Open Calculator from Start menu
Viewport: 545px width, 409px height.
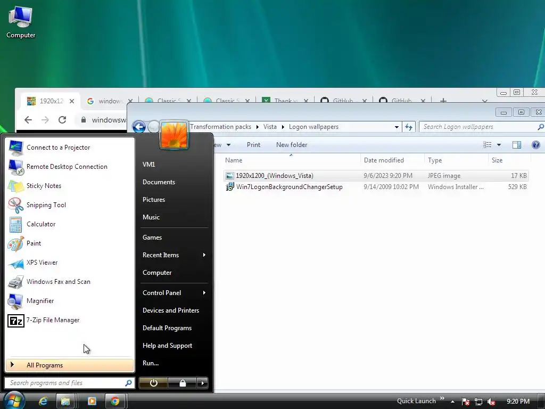point(70,224)
